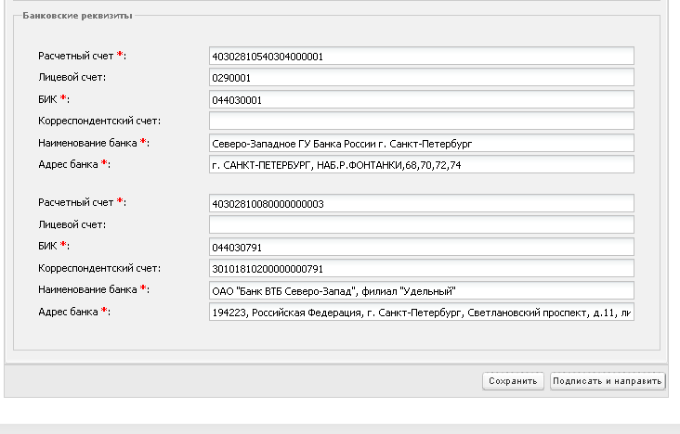The image size is (680, 434).
Task: Click the first Лицевой счет label
Action: (72, 78)
